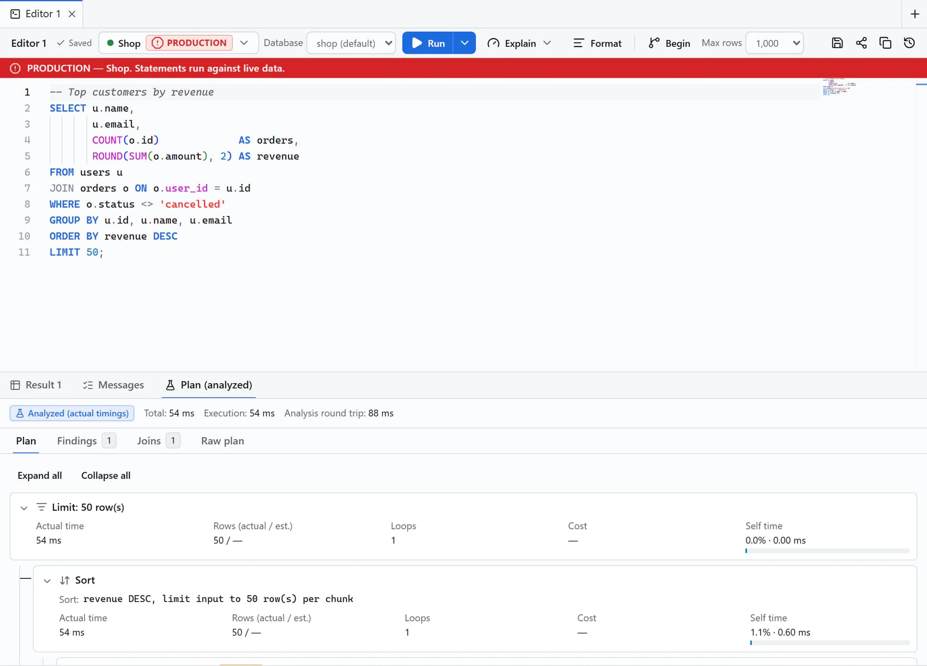927x666 pixels.
Task: Open the query history icon
Action: (x=909, y=43)
